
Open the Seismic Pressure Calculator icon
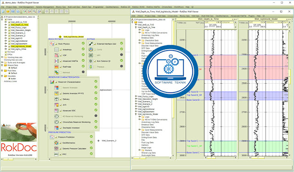click(56, 149)
